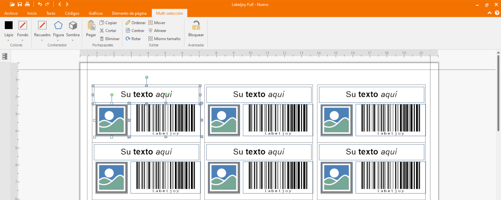Viewport: 501px width, 200px height.
Task: Toggle the side panel icon at left
Action: coord(5,56)
